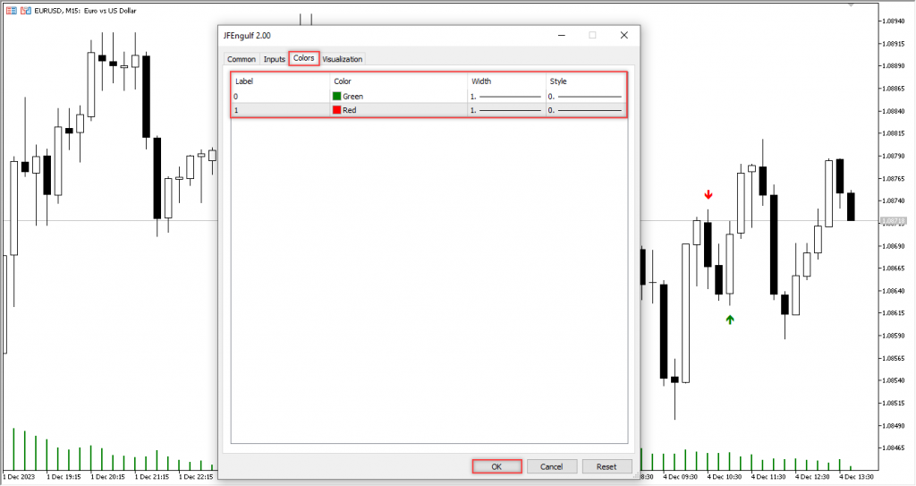Click the Cancel button
Screen dimensions: 916x486
[551, 466]
